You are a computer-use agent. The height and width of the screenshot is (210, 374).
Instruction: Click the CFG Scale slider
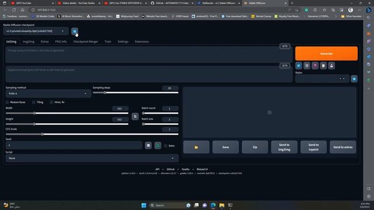(x=92, y=134)
